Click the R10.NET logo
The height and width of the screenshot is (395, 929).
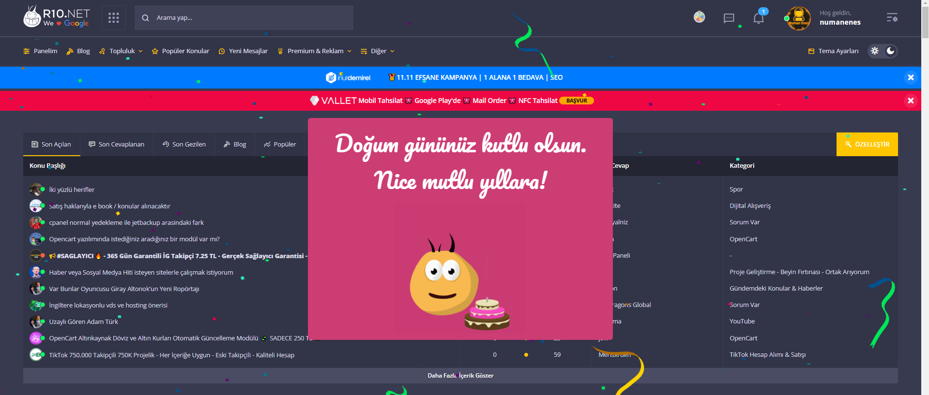[56, 17]
